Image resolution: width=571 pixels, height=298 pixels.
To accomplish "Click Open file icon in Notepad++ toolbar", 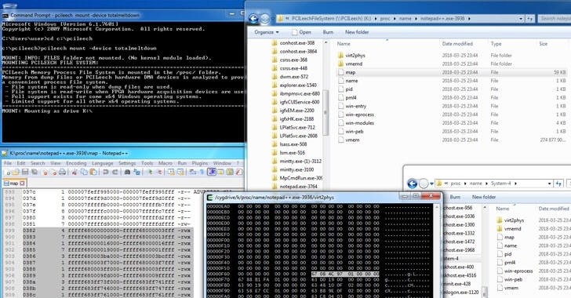I will coord(16,172).
